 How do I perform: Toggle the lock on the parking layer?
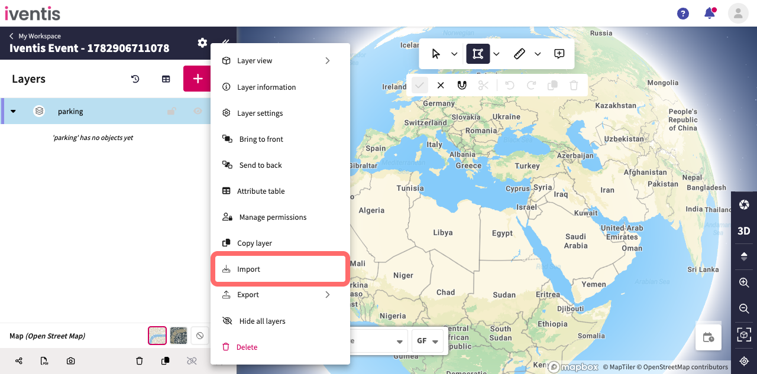tap(171, 111)
